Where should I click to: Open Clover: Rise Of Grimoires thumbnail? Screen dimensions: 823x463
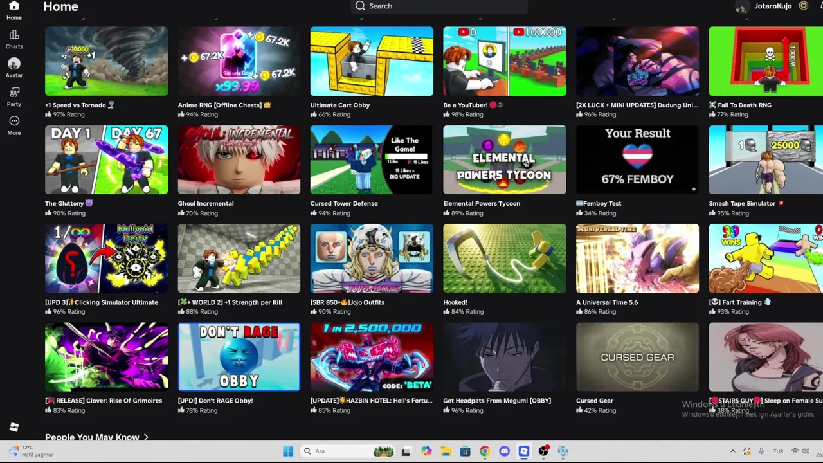pyautogui.click(x=107, y=357)
